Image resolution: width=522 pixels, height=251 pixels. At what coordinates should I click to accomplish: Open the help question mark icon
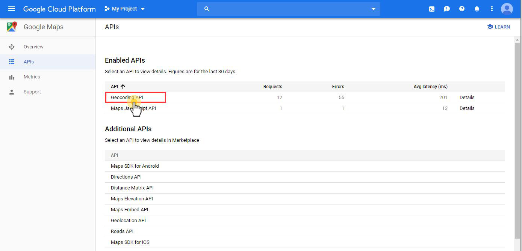tap(462, 9)
